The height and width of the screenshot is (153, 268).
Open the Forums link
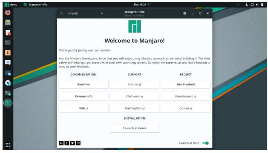click(x=135, y=84)
